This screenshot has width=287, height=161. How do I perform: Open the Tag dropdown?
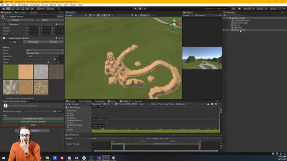click(22, 20)
